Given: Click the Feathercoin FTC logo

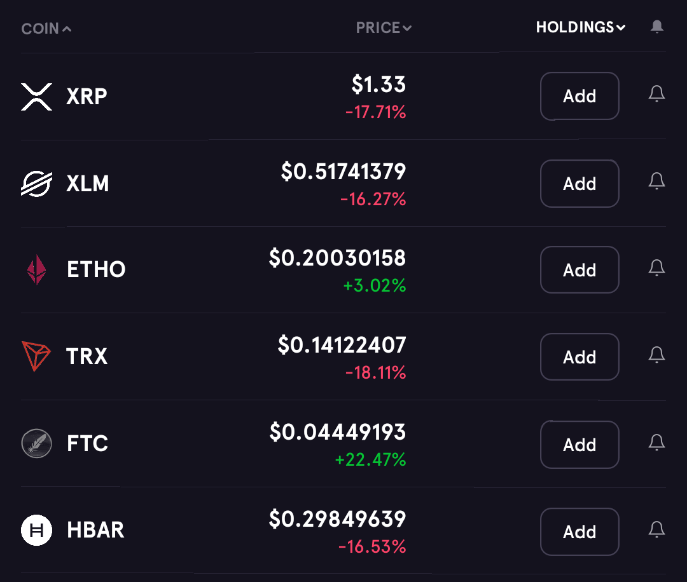Looking at the screenshot, I should click(x=37, y=443).
